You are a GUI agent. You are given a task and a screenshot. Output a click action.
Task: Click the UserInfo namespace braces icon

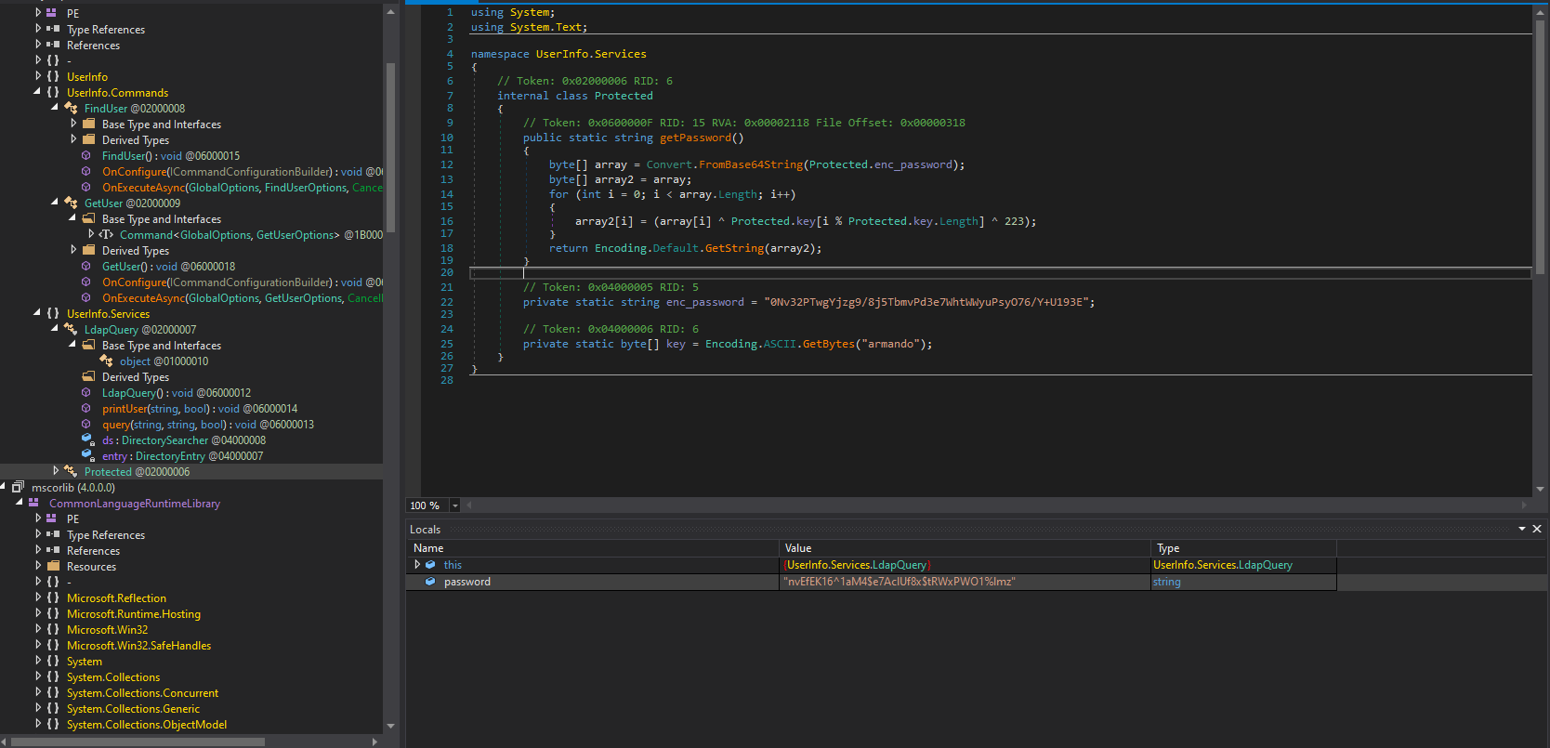[x=53, y=76]
